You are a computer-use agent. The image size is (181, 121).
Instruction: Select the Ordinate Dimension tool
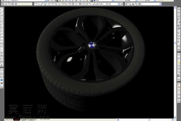[x=45, y=4]
